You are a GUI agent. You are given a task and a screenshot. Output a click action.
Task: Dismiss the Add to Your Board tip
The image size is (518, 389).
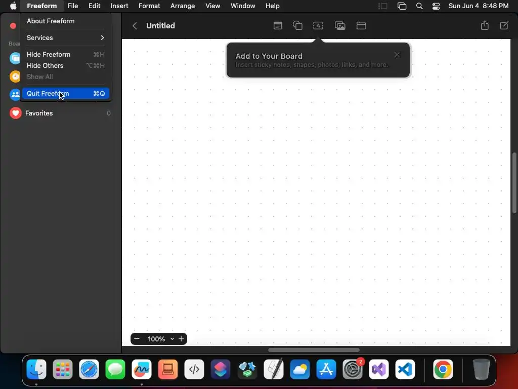coord(397,55)
